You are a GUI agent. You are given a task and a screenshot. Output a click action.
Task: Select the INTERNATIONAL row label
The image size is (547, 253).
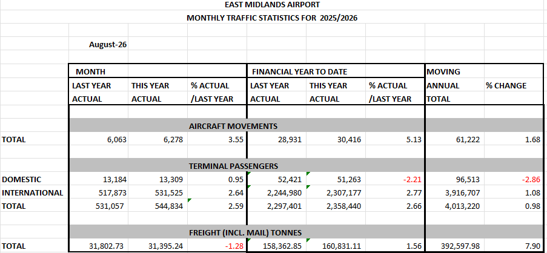pyautogui.click(x=33, y=192)
